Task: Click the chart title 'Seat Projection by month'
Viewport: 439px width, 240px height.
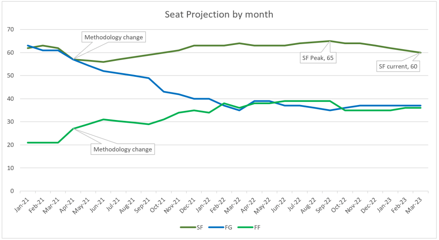Action: coord(219,14)
